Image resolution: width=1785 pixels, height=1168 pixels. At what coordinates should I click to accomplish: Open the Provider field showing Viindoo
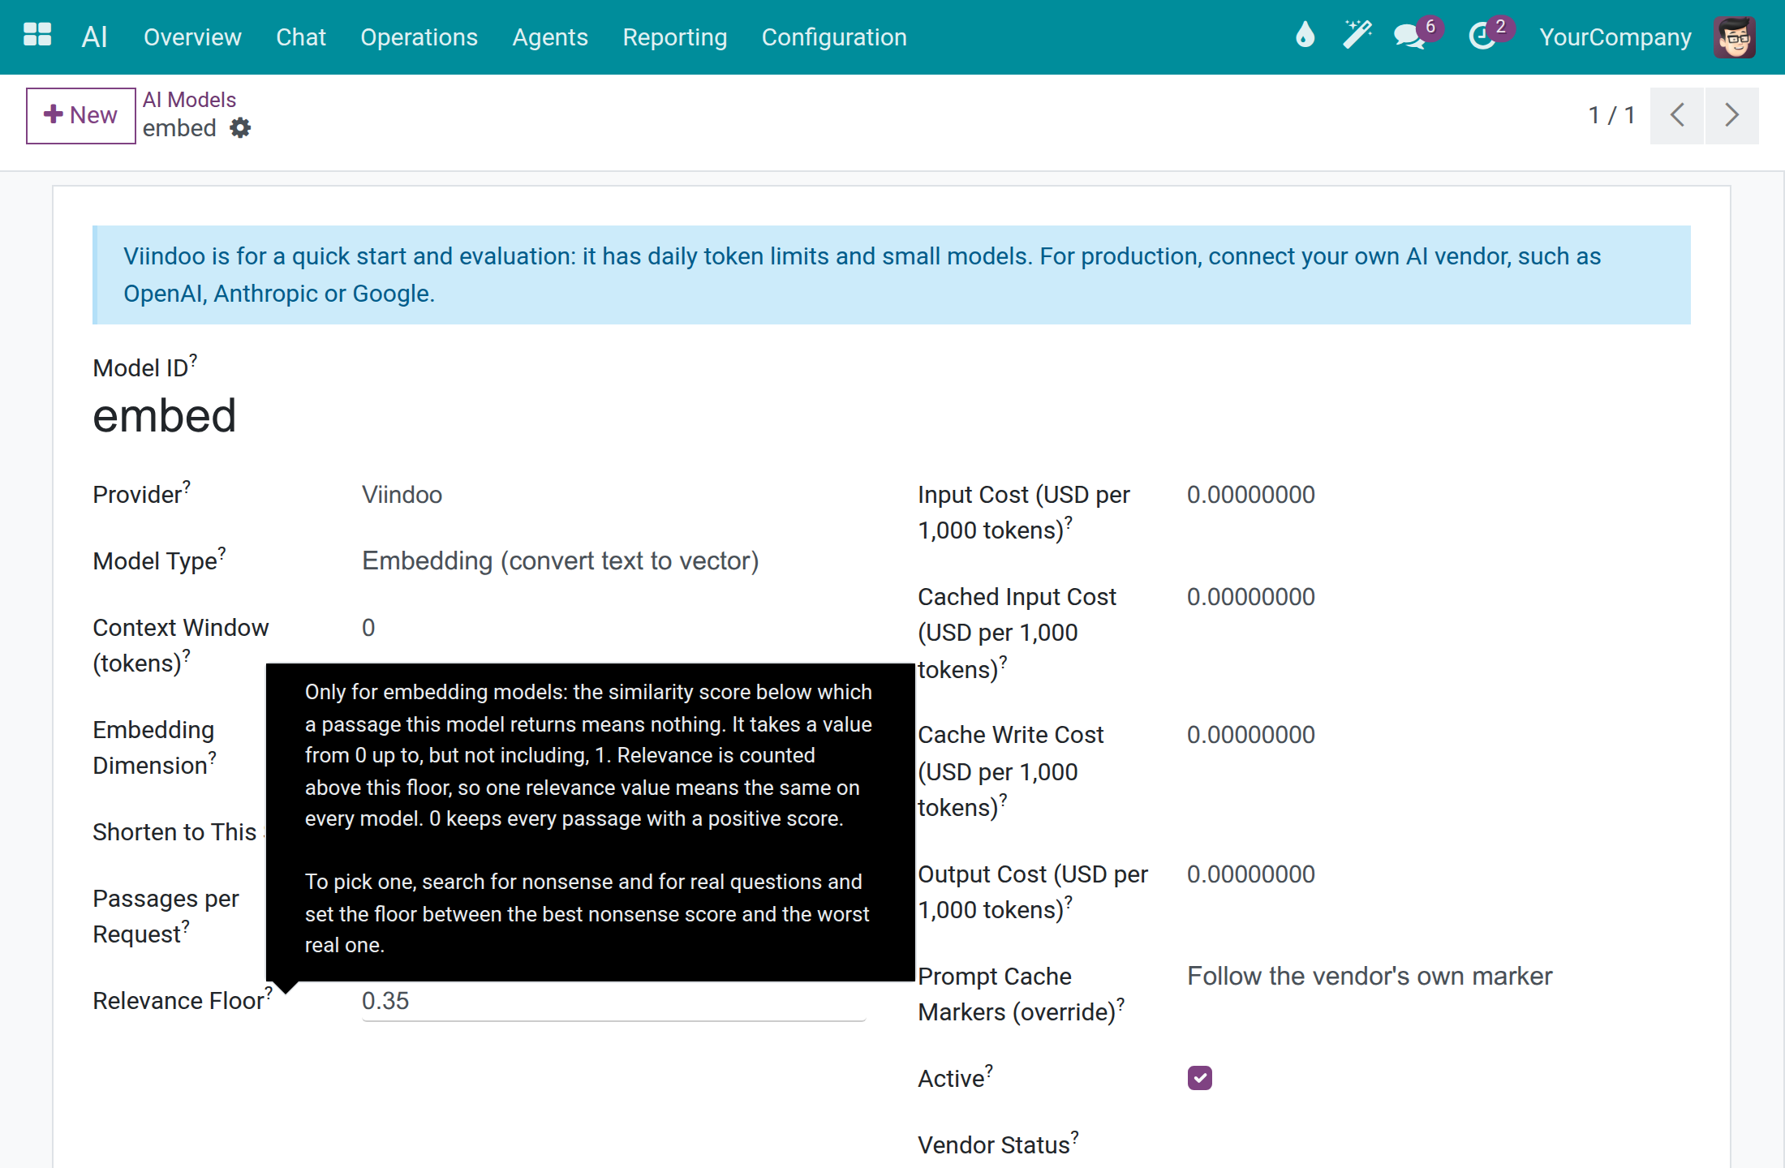coord(613,494)
